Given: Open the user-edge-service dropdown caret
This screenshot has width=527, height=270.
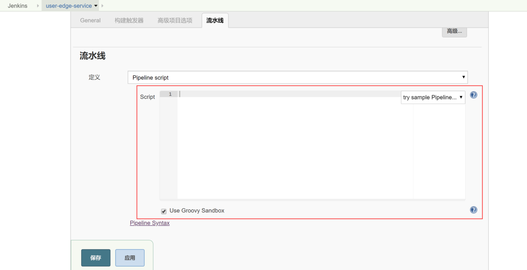Looking at the screenshot, I should tap(96, 6).
